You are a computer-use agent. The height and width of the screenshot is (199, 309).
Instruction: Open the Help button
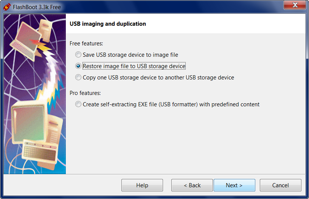(142, 185)
